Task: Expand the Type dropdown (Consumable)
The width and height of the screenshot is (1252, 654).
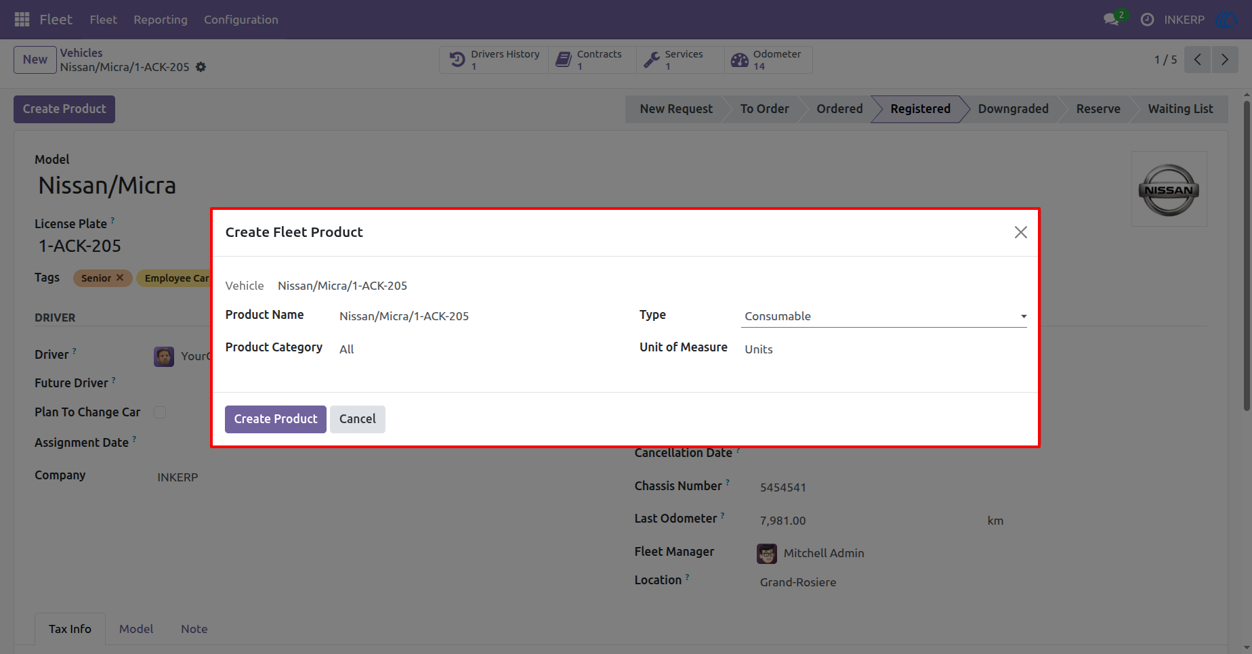Action: (x=883, y=316)
